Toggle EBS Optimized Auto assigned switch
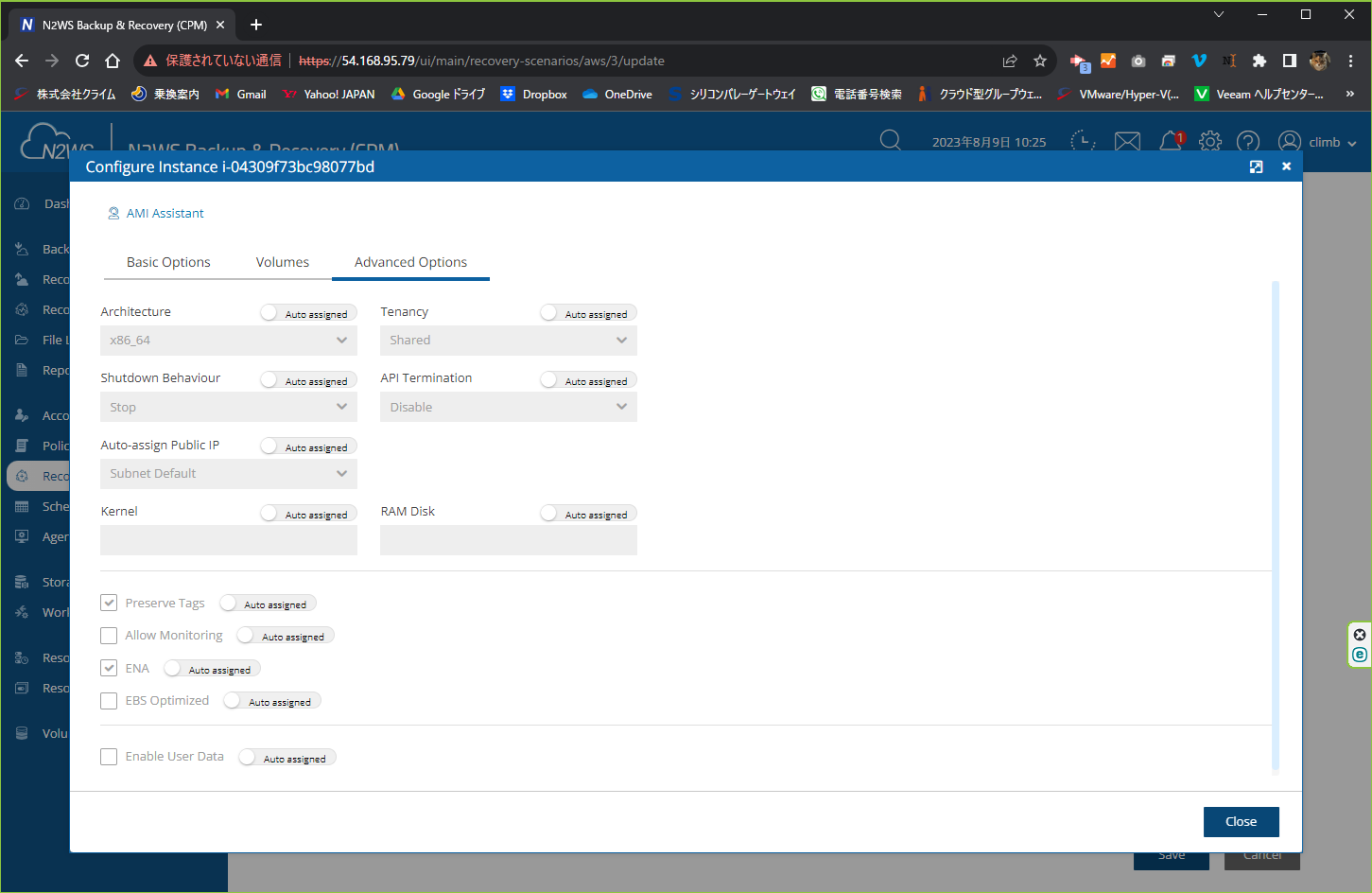 pyautogui.click(x=271, y=701)
